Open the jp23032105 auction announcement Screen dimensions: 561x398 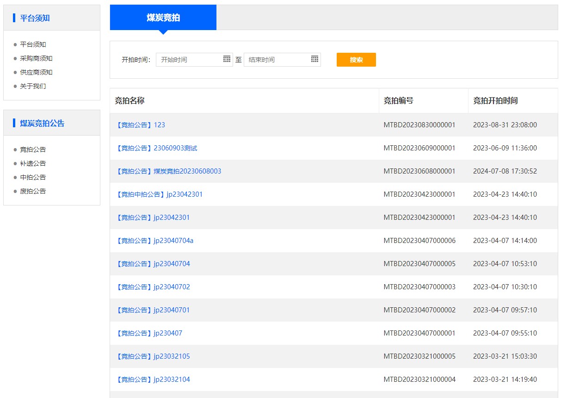[x=153, y=356]
